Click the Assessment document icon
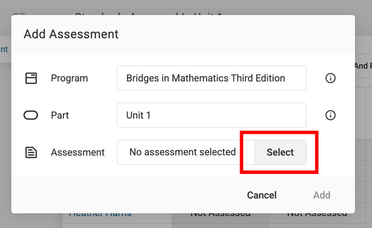 [31, 152]
